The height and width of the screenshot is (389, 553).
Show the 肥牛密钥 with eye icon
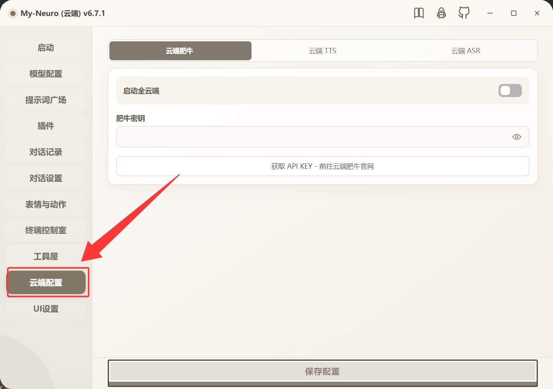pyautogui.click(x=517, y=137)
